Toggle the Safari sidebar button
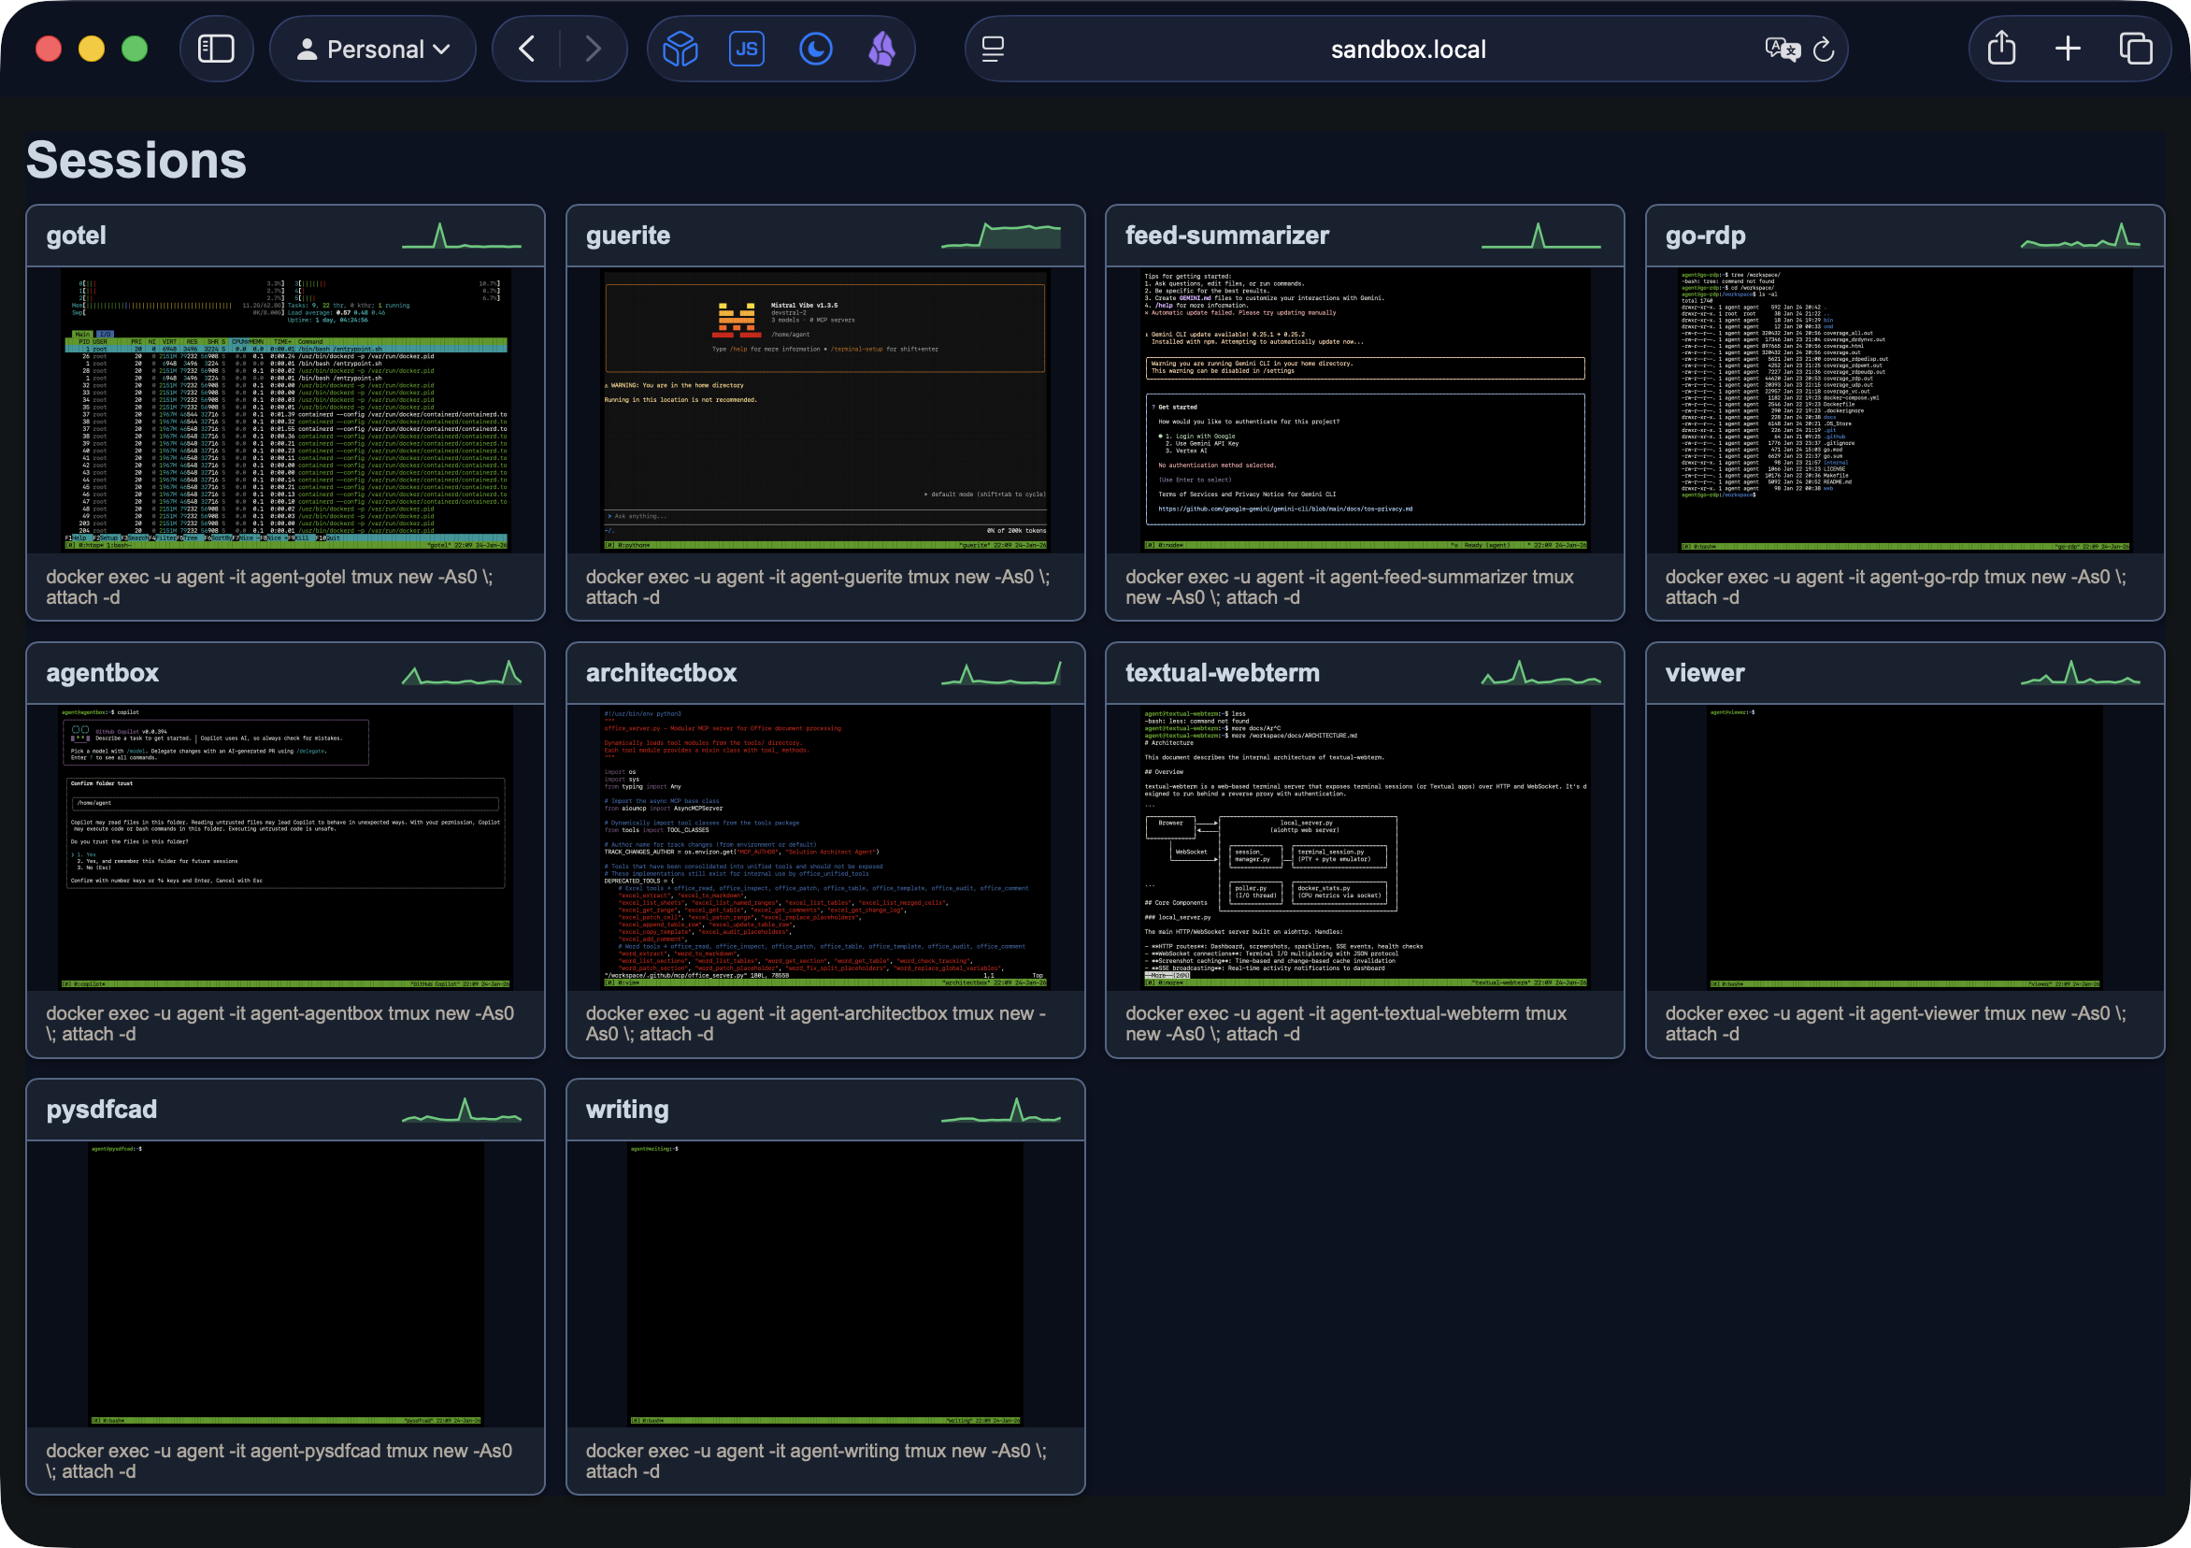2191x1548 pixels. point(216,49)
